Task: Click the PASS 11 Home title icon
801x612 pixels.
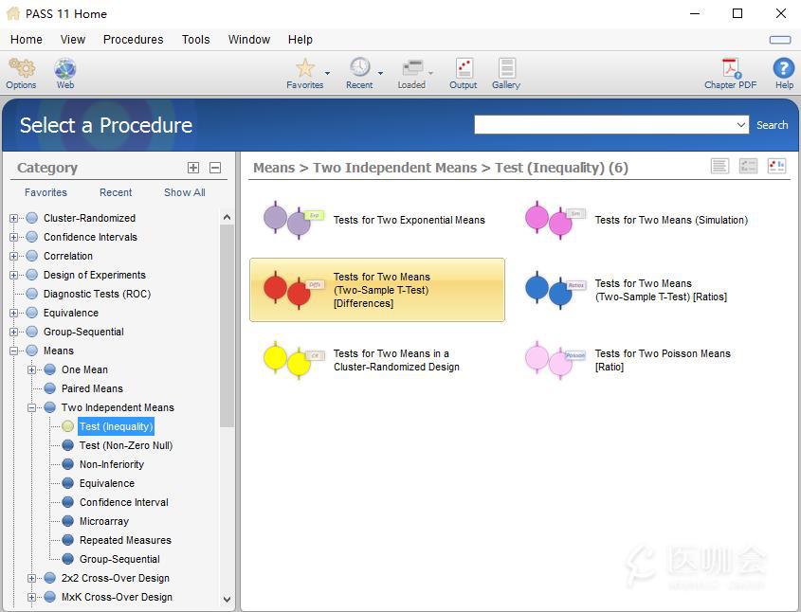Action: [13, 13]
